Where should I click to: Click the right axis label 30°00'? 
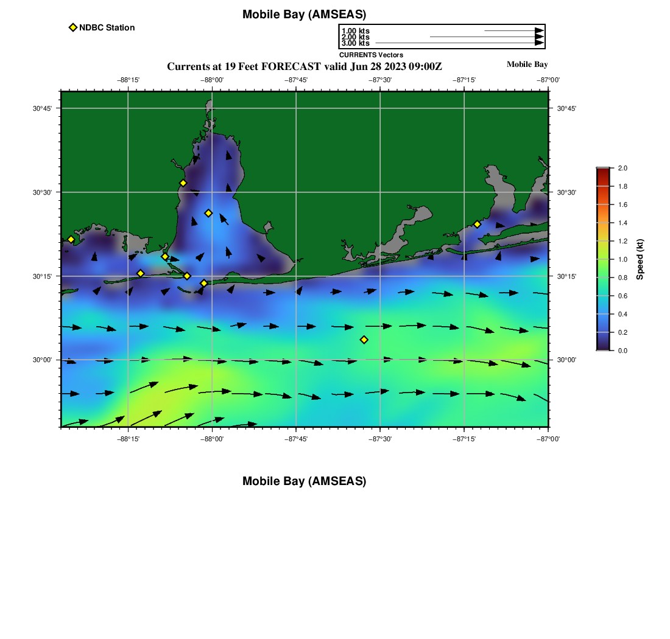coord(566,360)
